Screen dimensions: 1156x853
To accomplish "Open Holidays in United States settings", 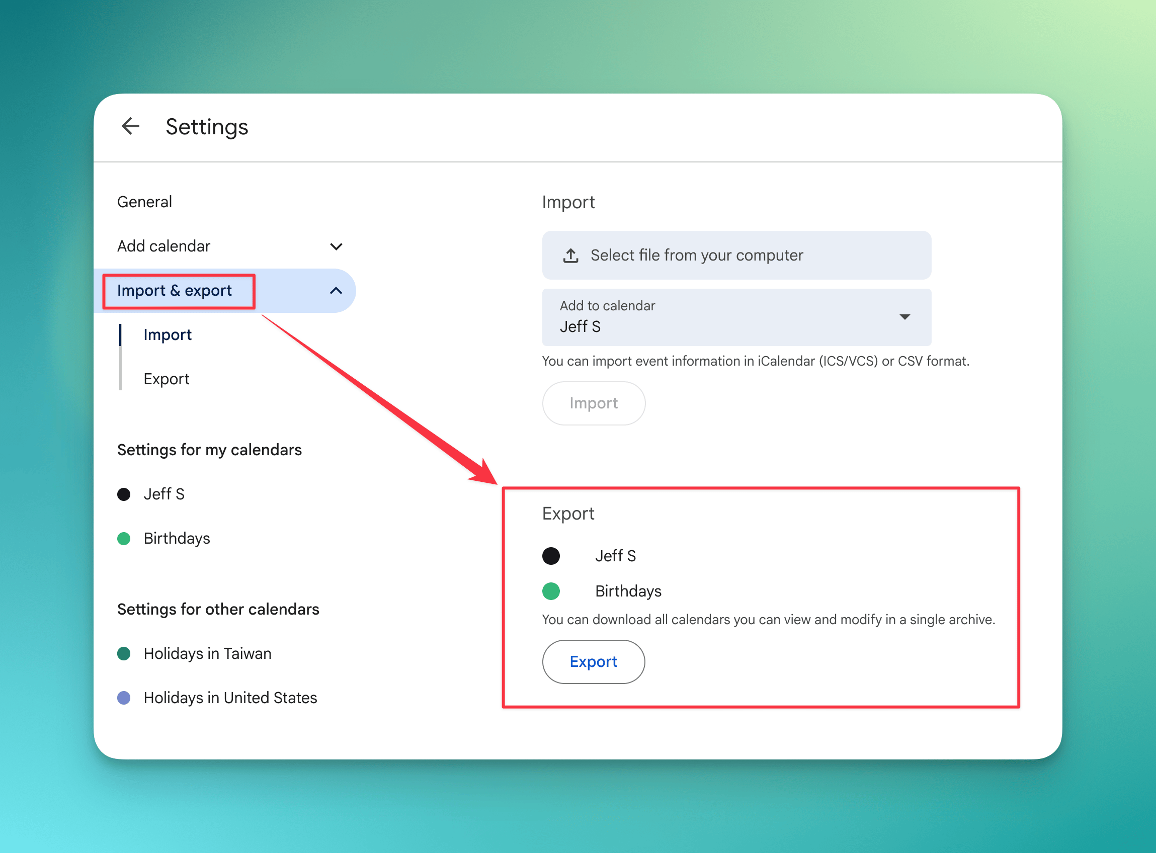I will click(230, 698).
